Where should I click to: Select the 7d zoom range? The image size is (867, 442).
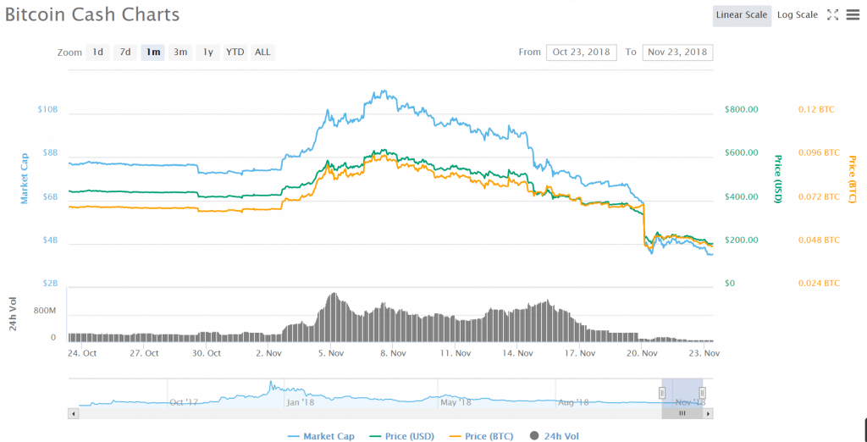[125, 52]
